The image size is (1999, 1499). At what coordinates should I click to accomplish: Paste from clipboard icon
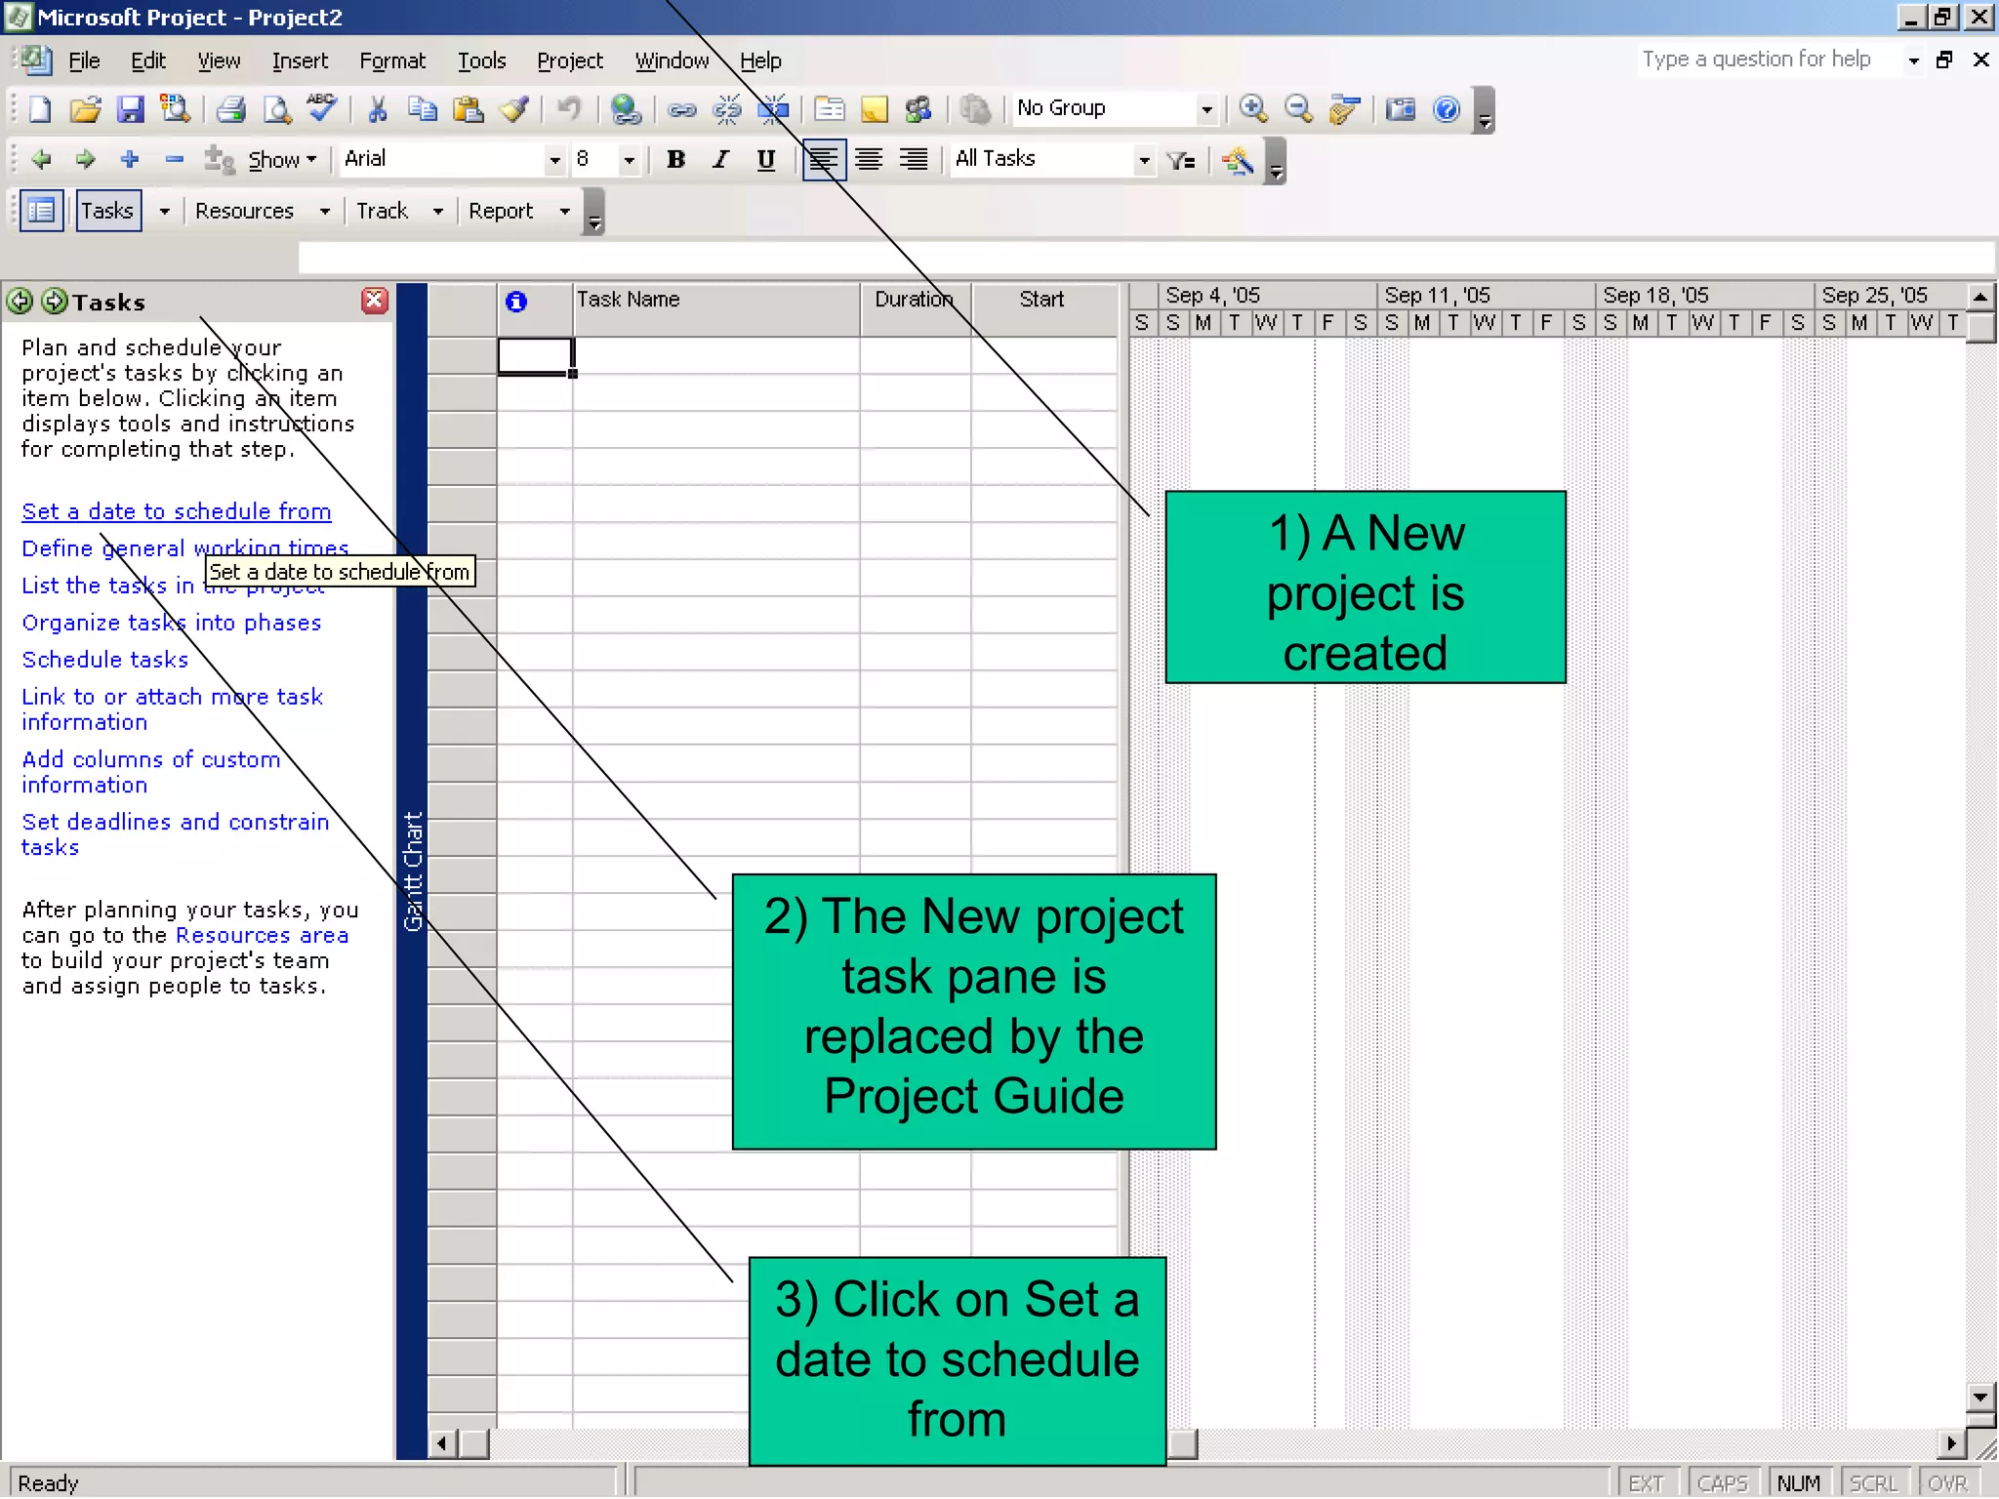469,108
